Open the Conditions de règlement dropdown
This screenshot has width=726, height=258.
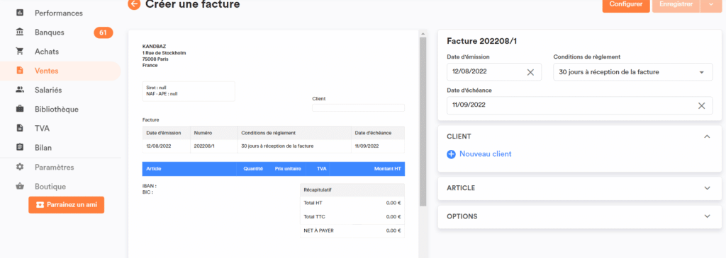tap(633, 72)
